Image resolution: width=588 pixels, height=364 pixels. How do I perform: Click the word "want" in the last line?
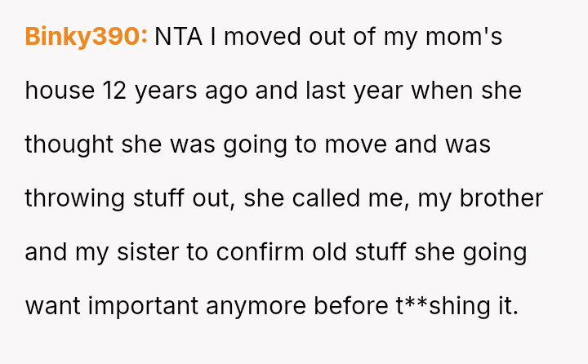pyautogui.click(x=53, y=305)
